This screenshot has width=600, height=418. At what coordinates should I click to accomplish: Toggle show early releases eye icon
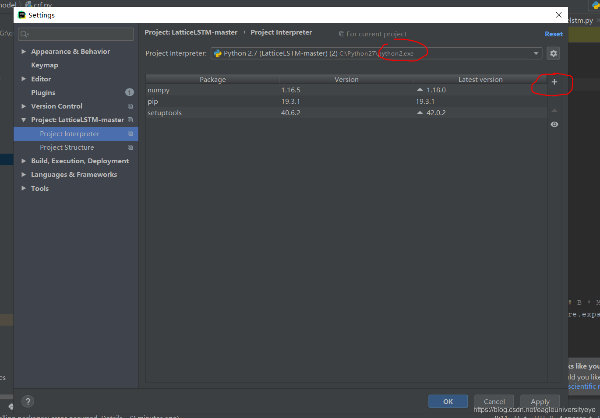554,124
